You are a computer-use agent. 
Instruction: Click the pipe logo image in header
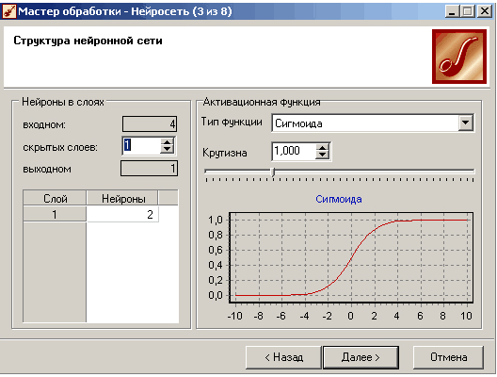coord(459,57)
